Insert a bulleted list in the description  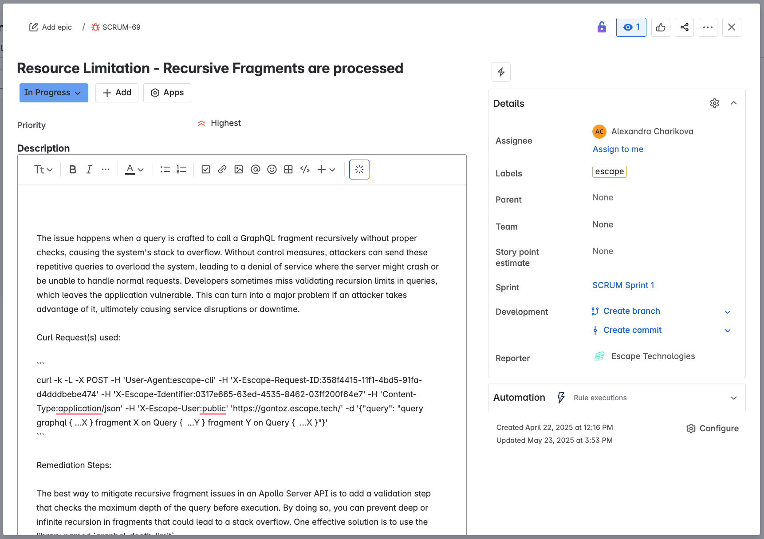(x=165, y=169)
